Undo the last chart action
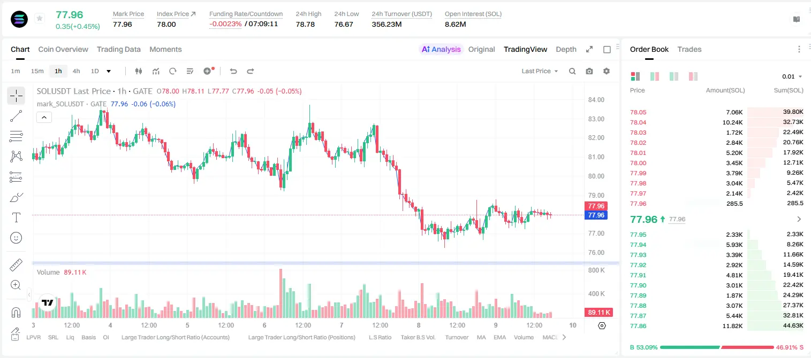 (233, 71)
